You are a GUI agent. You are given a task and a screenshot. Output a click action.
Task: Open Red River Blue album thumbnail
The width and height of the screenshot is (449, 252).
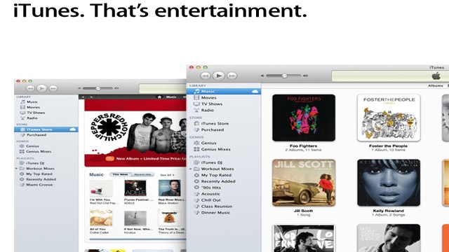tap(170, 188)
